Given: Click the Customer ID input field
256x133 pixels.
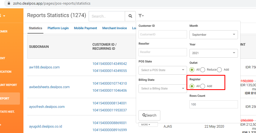Looking at the screenshot, I should pos(162,34).
